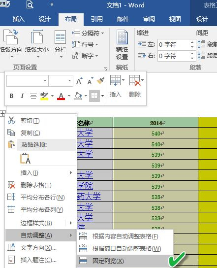
Task: Click Manuscript Paper Settings (稿纸设置)
Action: (122, 45)
